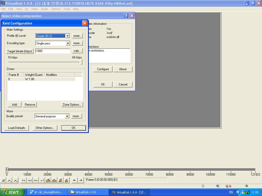Set selection start mark-in icon
Image resolution: width=262 pixels, height=196 pixels.
(74, 180)
